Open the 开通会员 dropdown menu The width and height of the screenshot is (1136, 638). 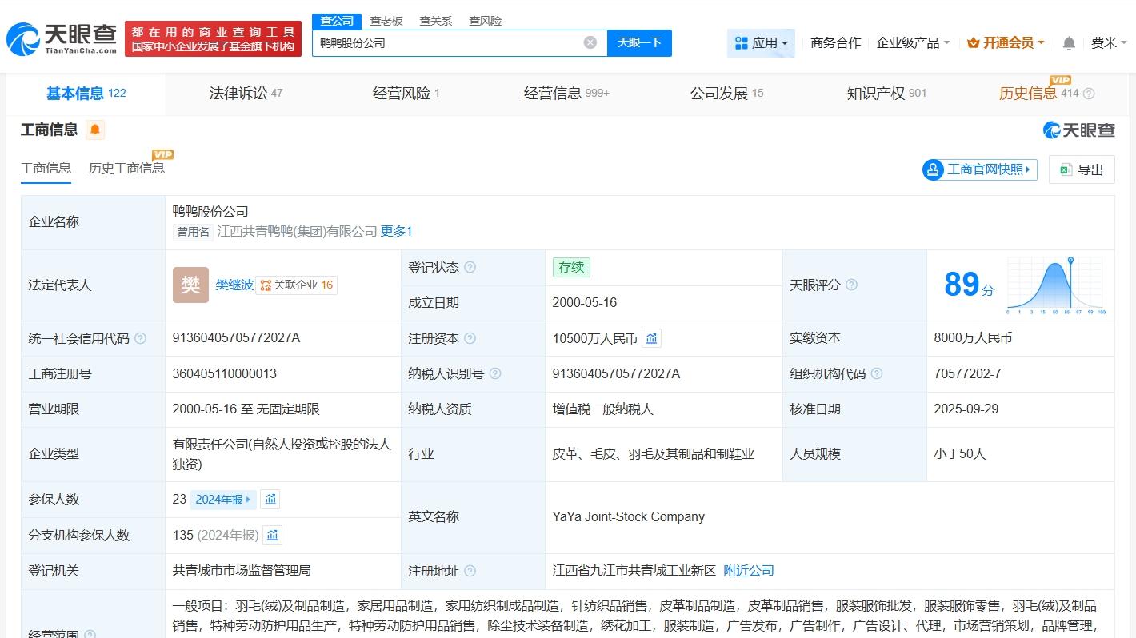(x=1004, y=43)
